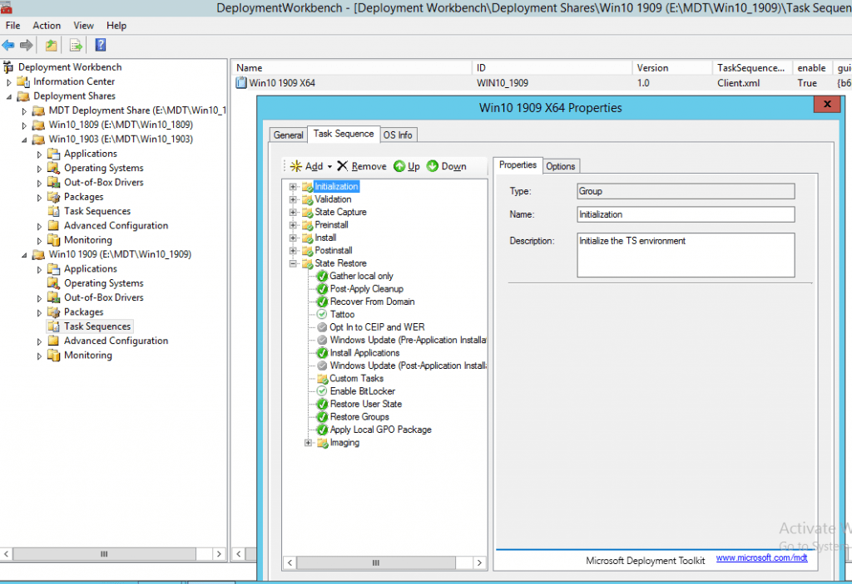Viewport: 852px width, 584px height.
Task: Open the Action menu
Action: pyautogui.click(x=47, y=26)
